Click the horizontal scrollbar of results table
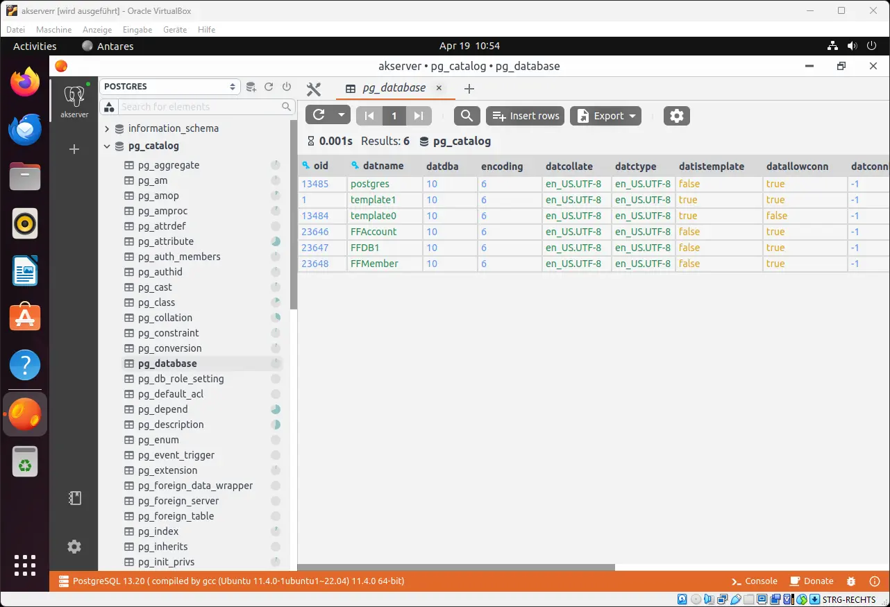Viewport: 890px width, 607px height. point(456,567)
